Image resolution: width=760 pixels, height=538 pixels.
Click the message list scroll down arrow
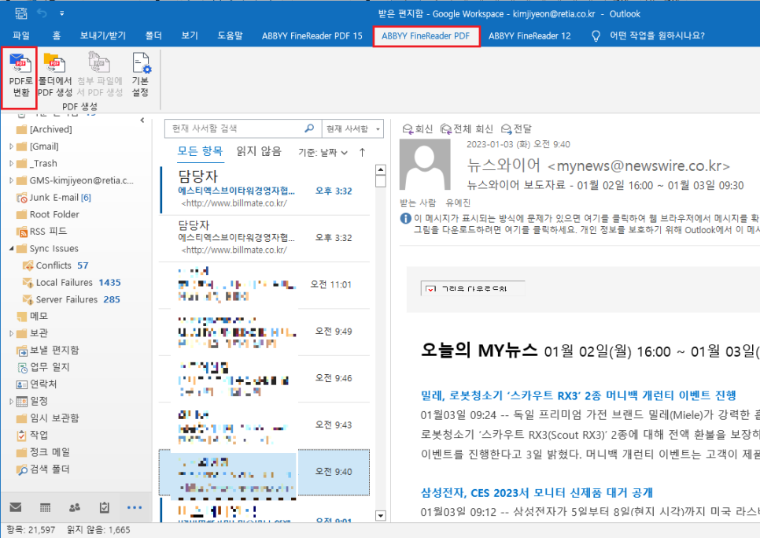click(381, 516)
